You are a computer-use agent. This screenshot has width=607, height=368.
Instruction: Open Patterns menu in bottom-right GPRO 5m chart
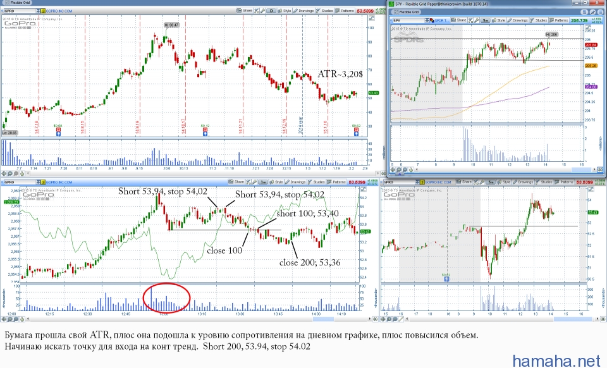coord(565,182)
